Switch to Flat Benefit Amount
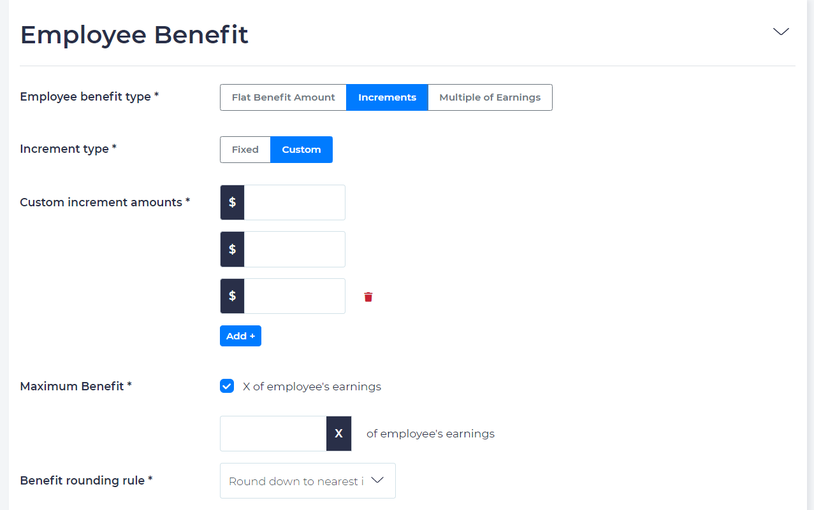The height and width of the screenshot is (510, 814). (283, 97)
